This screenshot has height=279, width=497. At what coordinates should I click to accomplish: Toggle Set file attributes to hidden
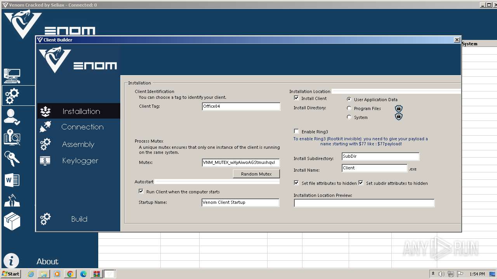click(x=296, y=183)
